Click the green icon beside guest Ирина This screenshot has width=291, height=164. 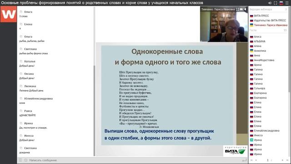point(251,140)
